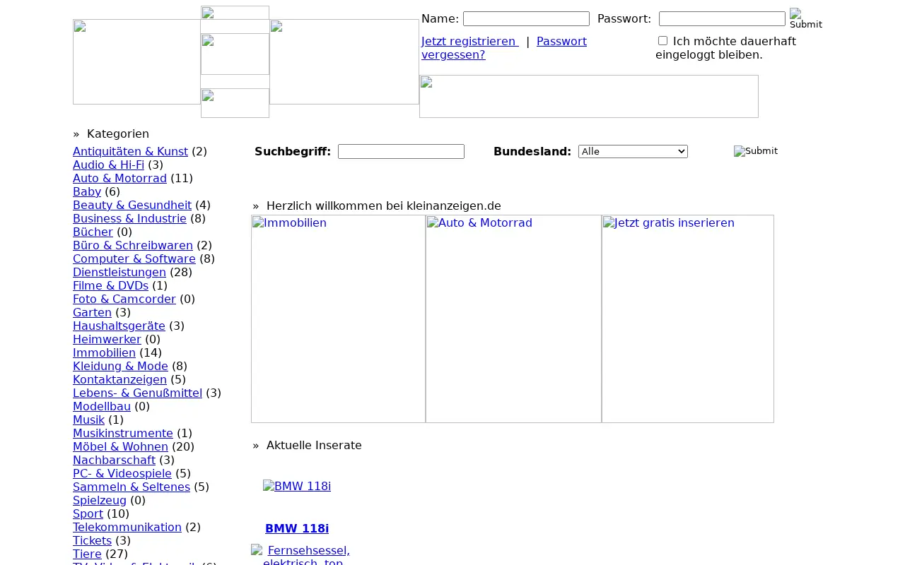Open the BMW 118i listing thumbnail
This screenshot has height=565, width=905.
297,487
